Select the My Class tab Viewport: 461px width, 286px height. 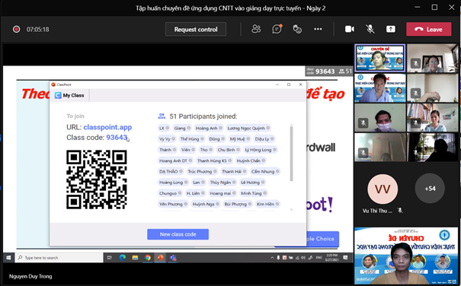pos(69,95)
